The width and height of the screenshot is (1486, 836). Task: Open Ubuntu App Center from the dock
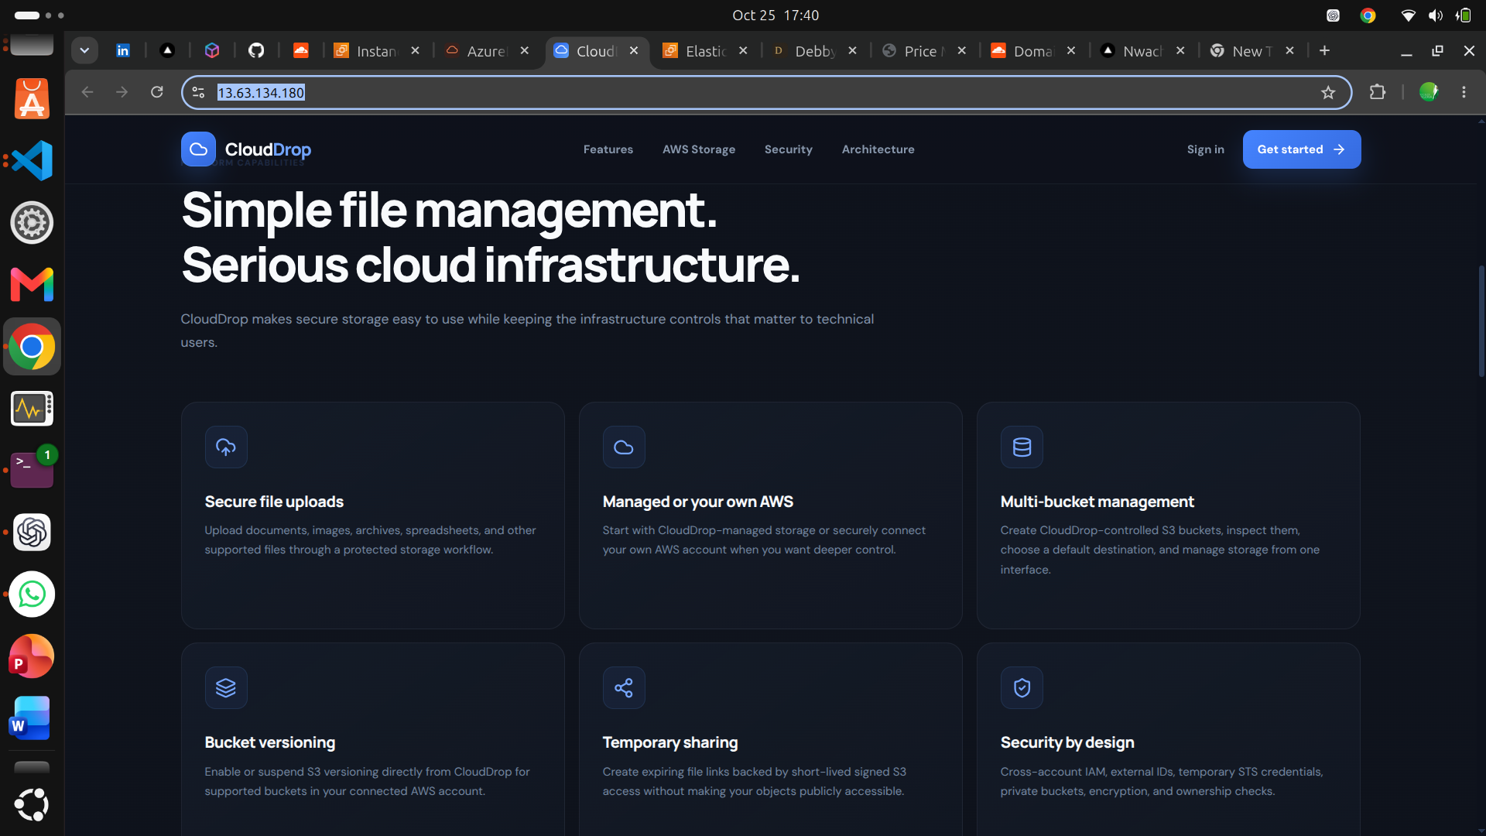coord(32,98)
